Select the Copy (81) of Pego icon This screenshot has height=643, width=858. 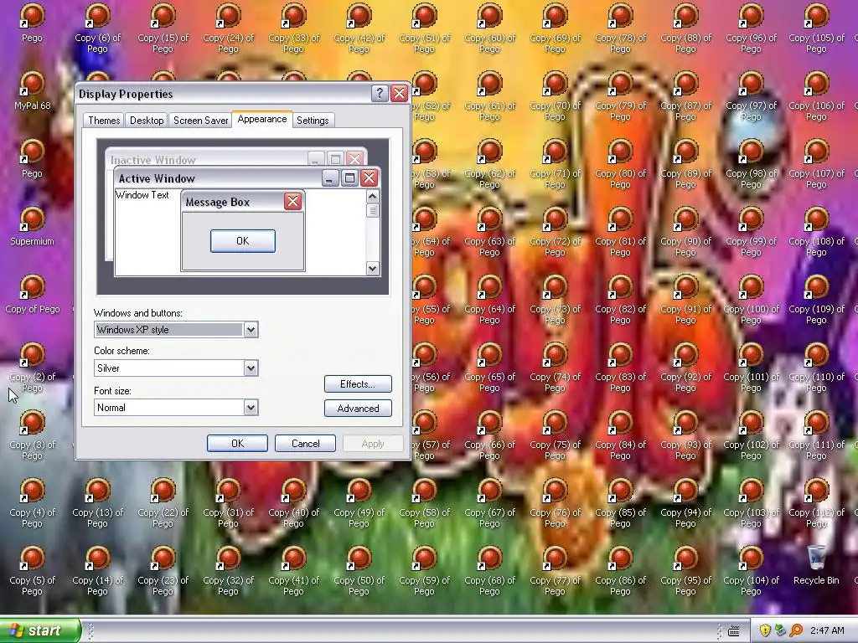click(x=621, y=231)
